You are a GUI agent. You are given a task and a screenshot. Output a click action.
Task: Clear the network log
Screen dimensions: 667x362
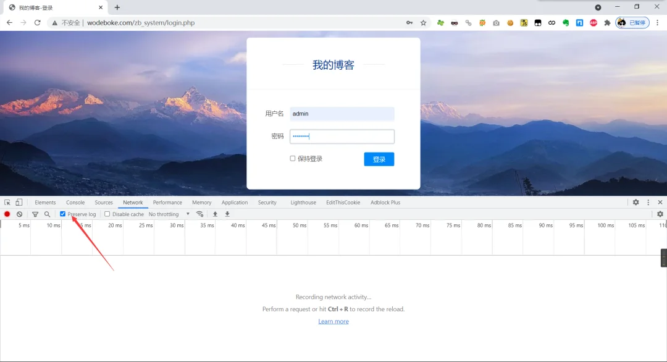tap(20, 214)
